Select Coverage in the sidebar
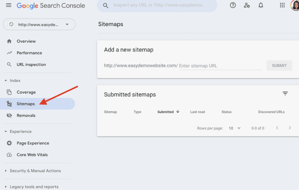Image resolution: width=299 pixels, height=190 pixels. 26,92
